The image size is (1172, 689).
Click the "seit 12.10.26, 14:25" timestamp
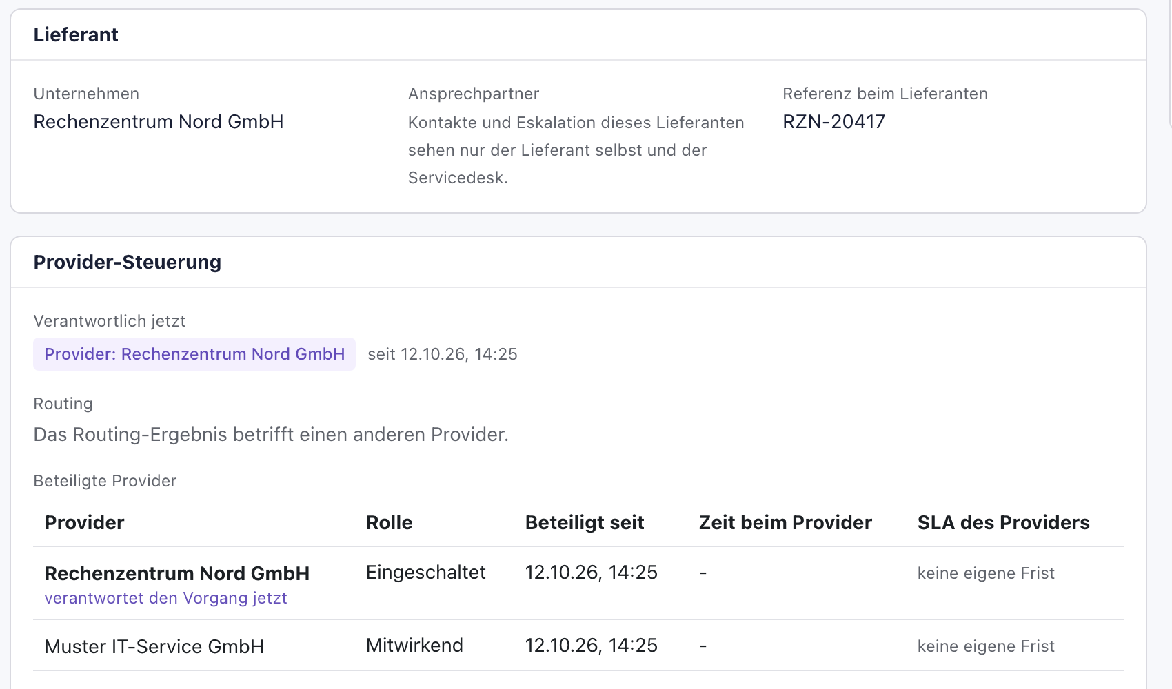pyautogui.click(x=443, y=354)
